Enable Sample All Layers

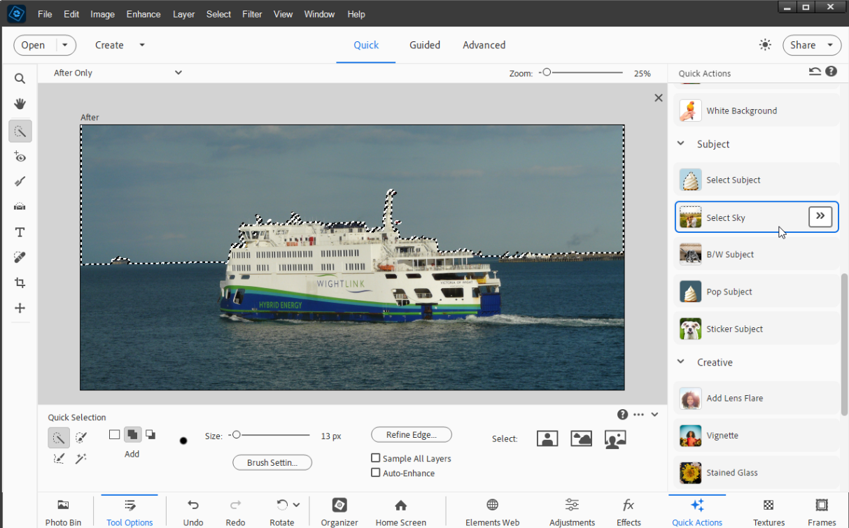376,458
